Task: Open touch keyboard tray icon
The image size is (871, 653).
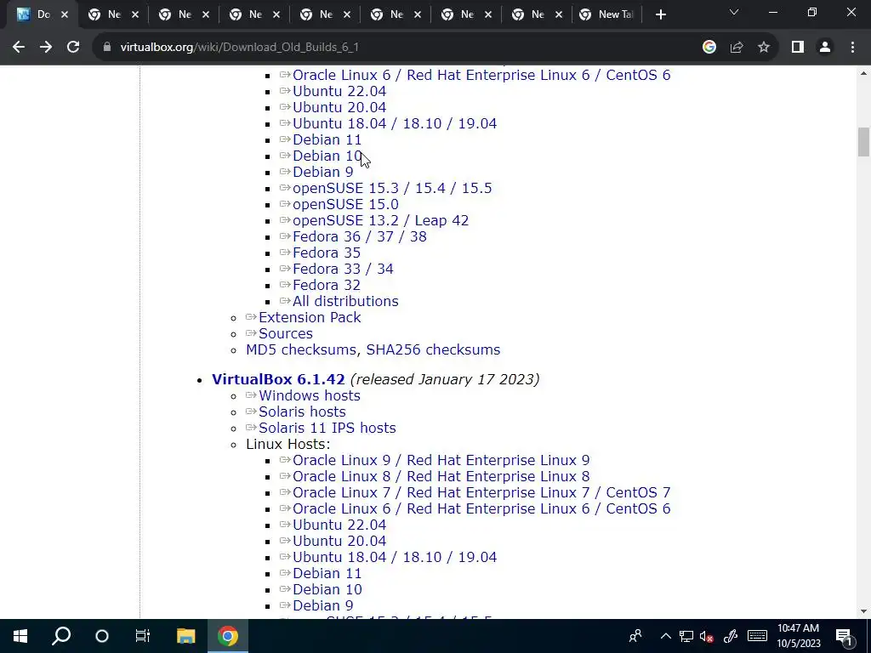Action: point(757,636)
